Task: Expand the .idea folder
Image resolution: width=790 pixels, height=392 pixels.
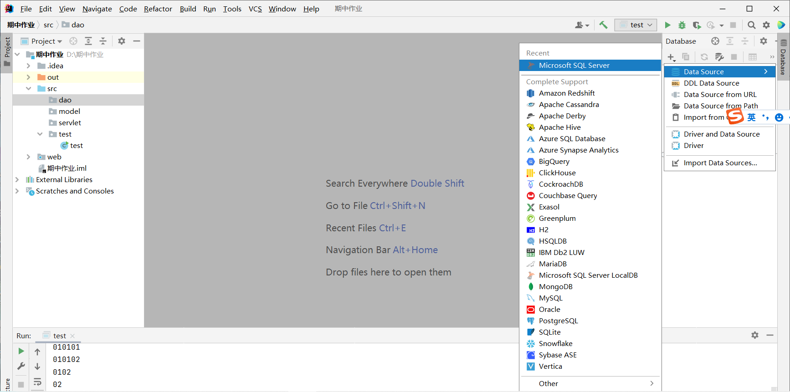Action: click(28, 66)
